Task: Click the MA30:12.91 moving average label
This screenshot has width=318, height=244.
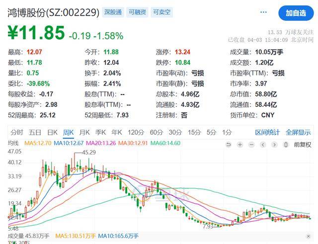Action: pos(133,143)
